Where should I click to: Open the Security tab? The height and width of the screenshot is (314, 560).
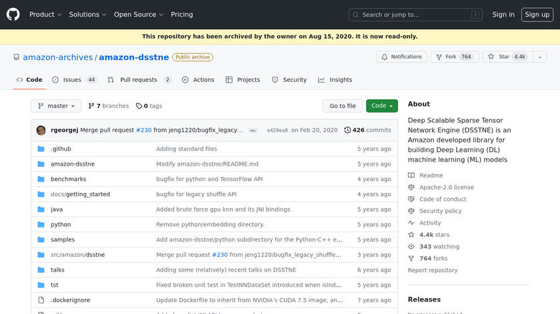click(x=289, y=80)
